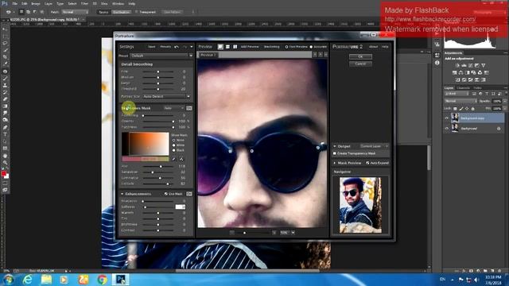Switch to horizontal split preview icon
Image resolution: width=509 pixels, height=286 pixels.
pos(228,47)
